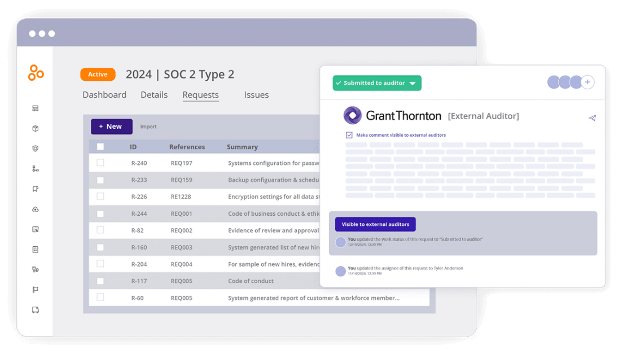
Task: Send comment with paper plane icon
Action: pyautogui.click(x=592, y=118)
